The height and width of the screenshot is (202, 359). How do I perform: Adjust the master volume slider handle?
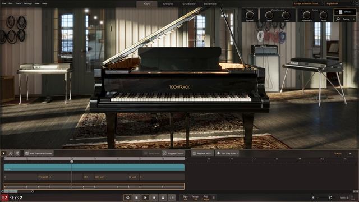click(330, 198)
